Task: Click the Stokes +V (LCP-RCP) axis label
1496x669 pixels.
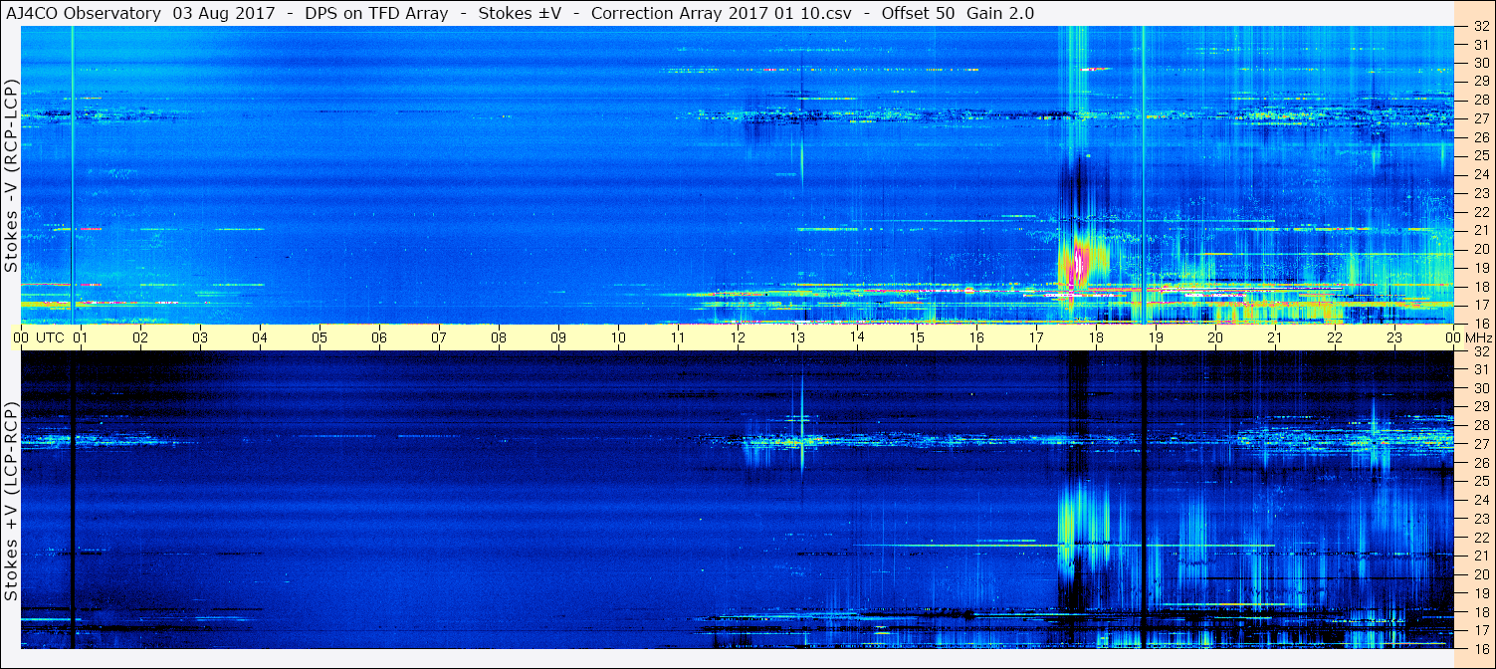Action: point(12,501)
